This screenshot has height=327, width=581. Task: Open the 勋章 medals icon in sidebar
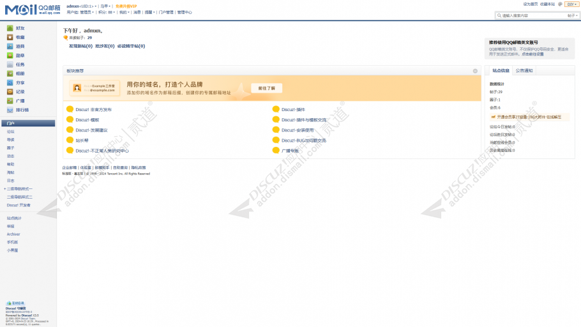(x=10, y=55)
